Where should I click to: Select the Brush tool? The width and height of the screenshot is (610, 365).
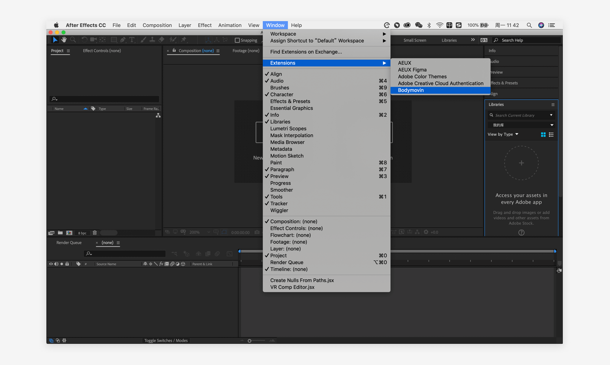[143, 40]
